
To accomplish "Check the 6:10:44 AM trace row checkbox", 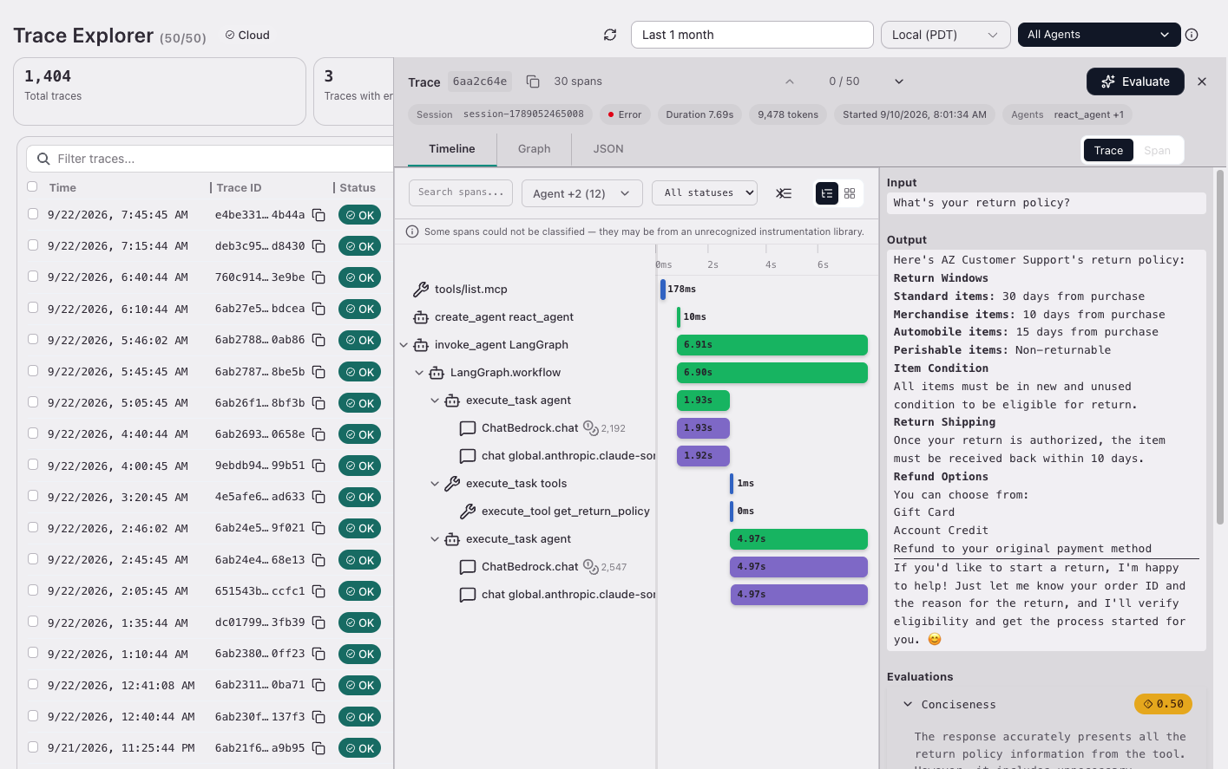I will click(32, 307).
